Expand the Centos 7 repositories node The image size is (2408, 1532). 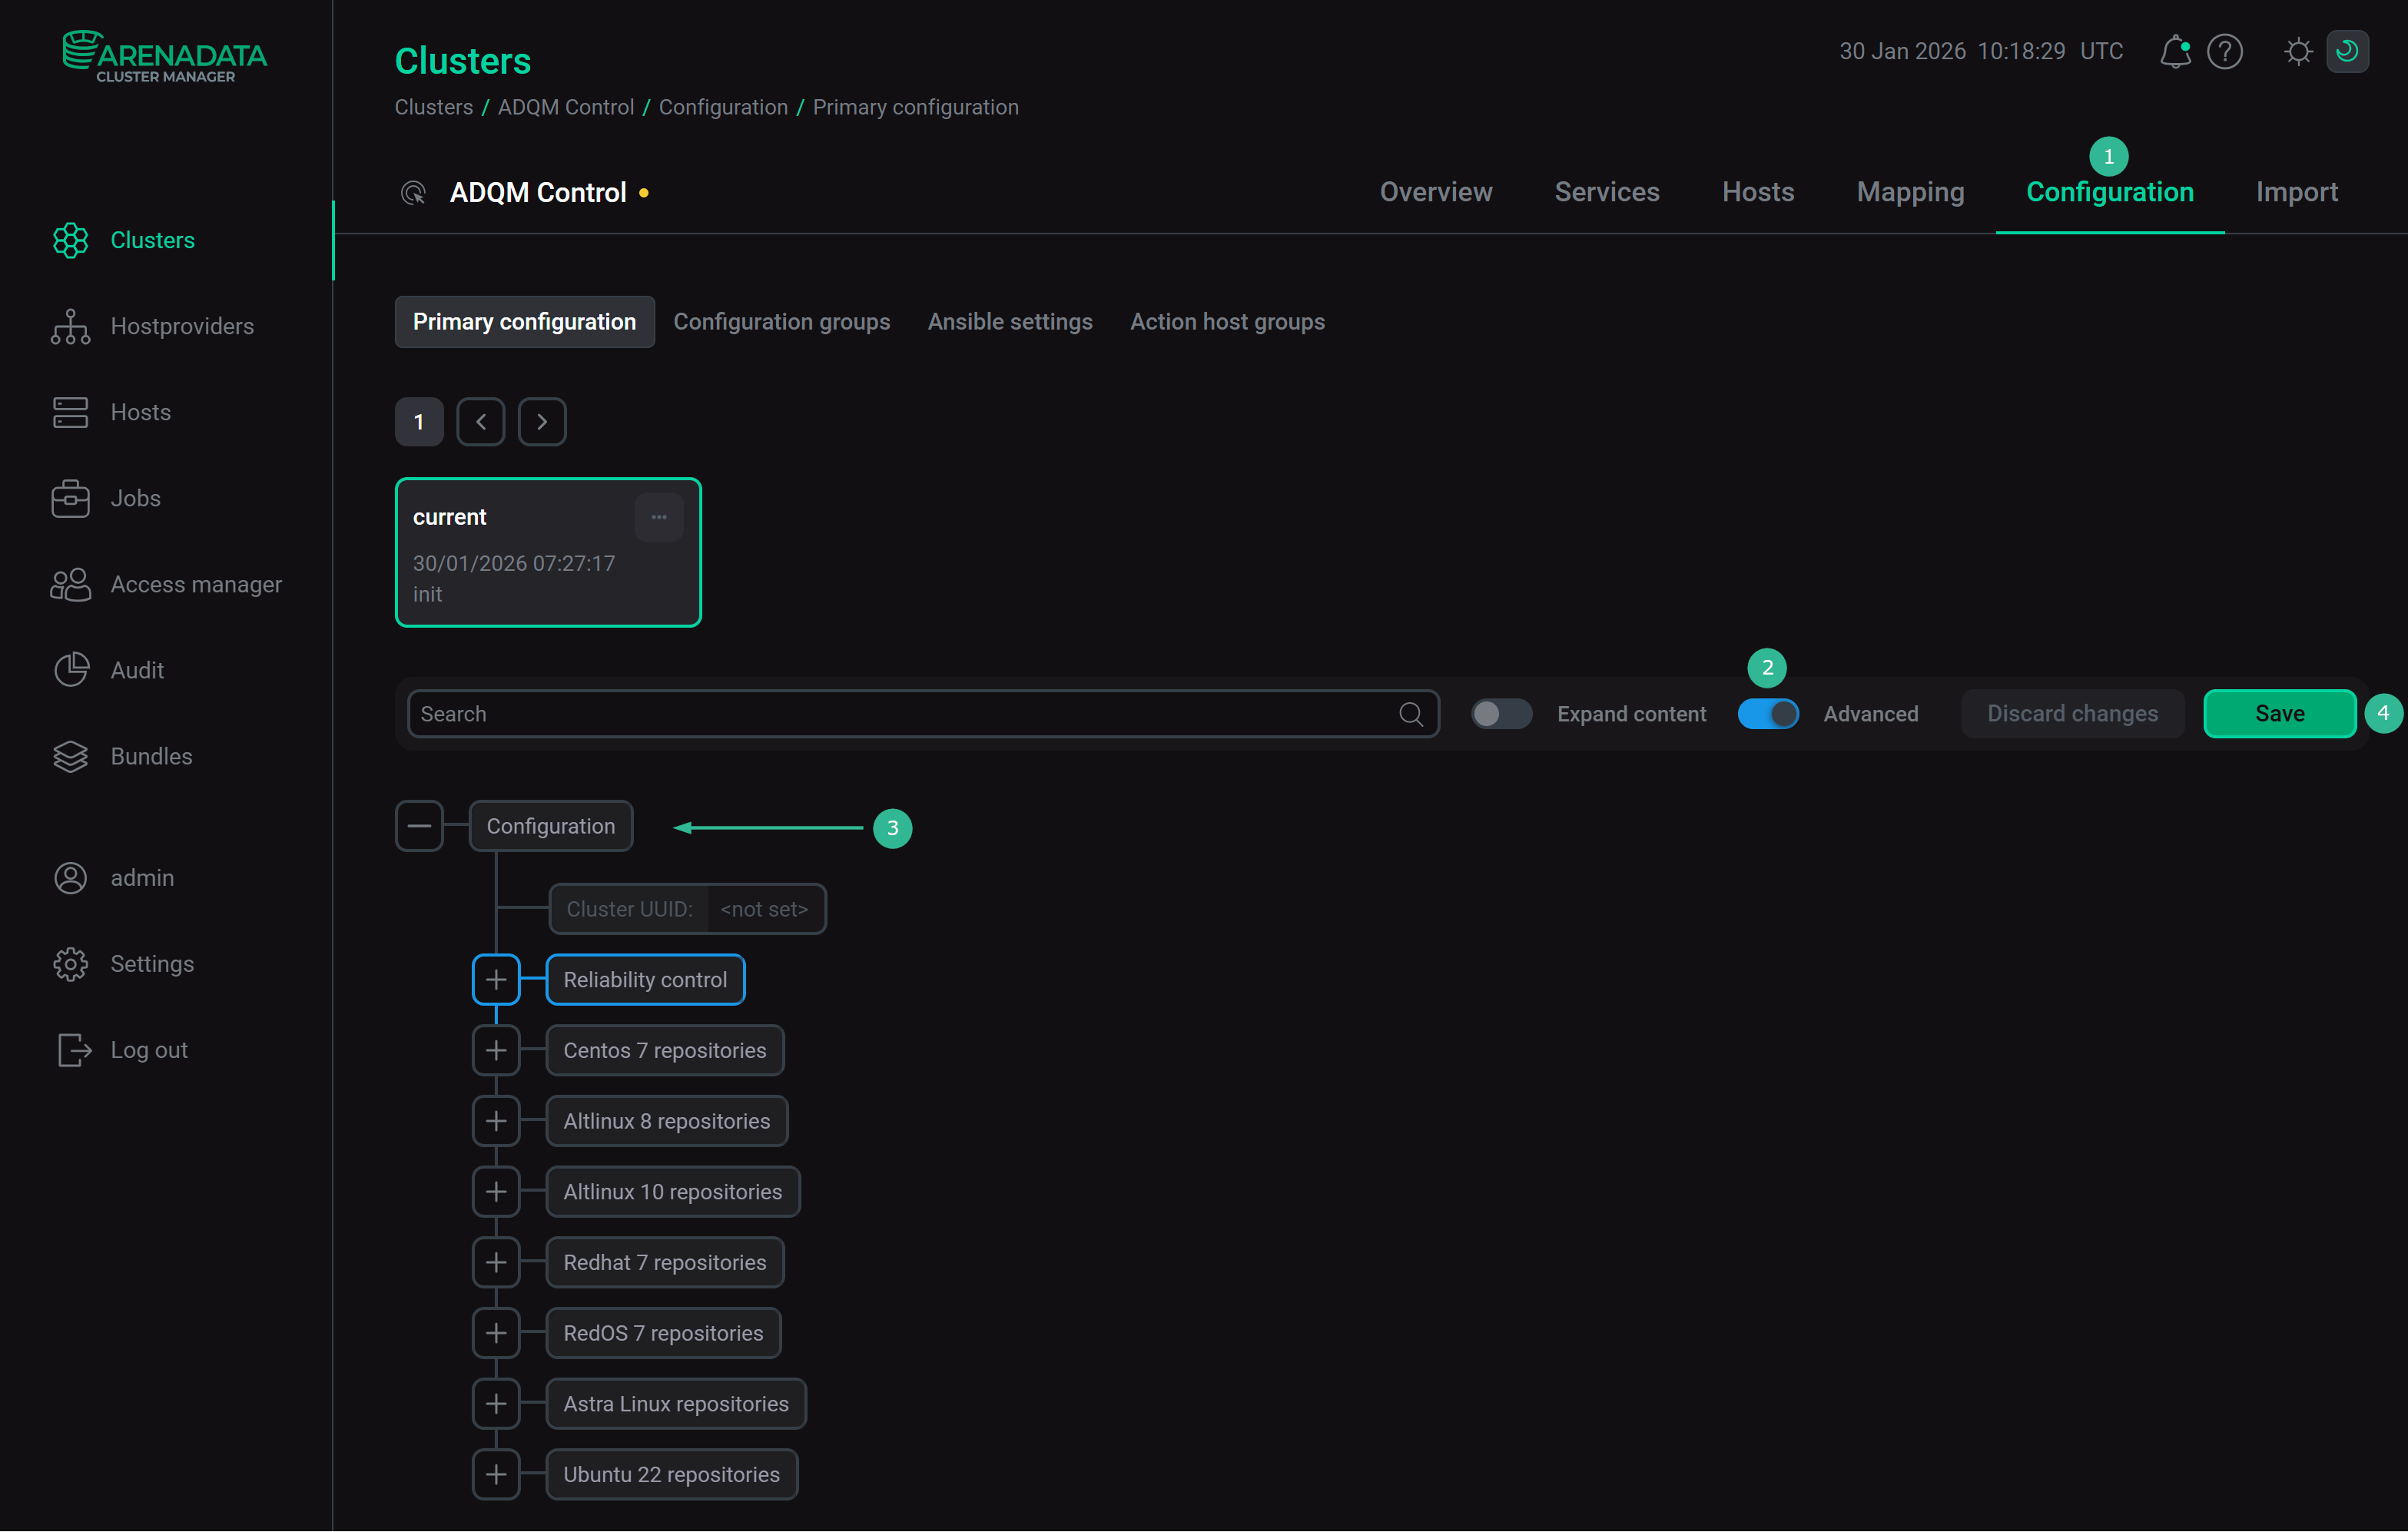click(496, 1050)
